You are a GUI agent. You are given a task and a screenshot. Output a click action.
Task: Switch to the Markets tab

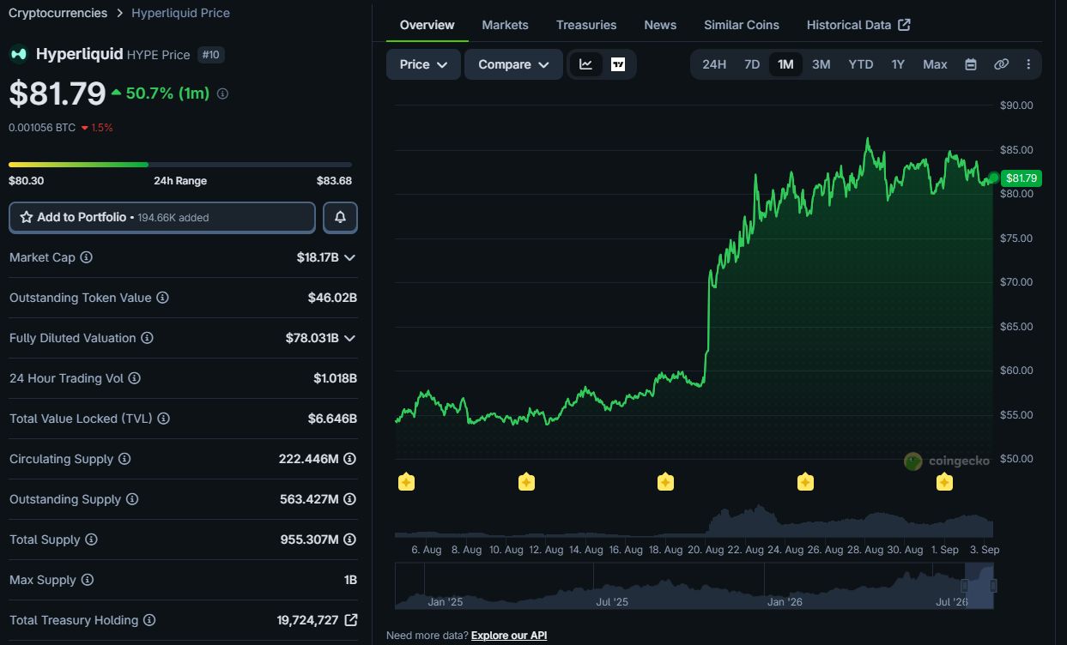pyautogui.click(x=505, y=25)
